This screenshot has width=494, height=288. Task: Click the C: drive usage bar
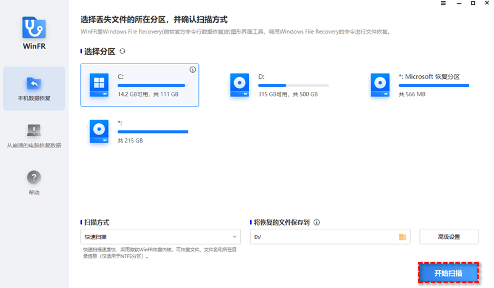[x=152, y=85]
